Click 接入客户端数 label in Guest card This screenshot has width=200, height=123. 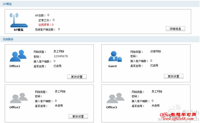pyautogui.click(x=139, y=61)
